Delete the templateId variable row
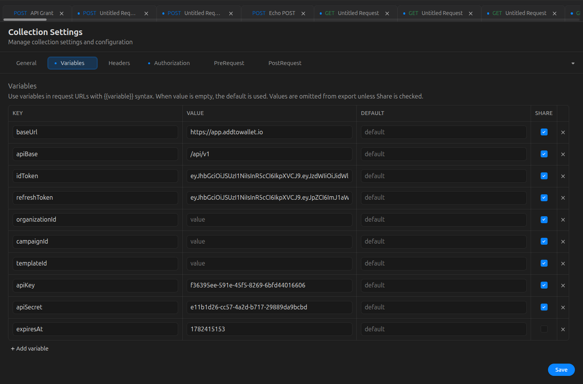 (x=563, y=264)
